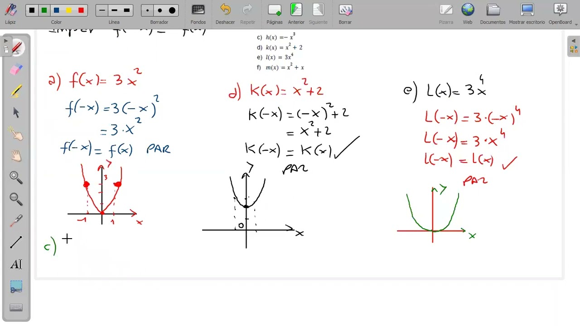Expand the right side panel tab
Viewport: 580px width, 326px height.
pyautogui.click(x=573, y=47)
